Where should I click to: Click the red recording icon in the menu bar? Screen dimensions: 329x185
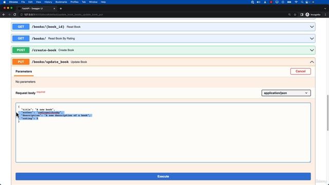coord(271,2)
